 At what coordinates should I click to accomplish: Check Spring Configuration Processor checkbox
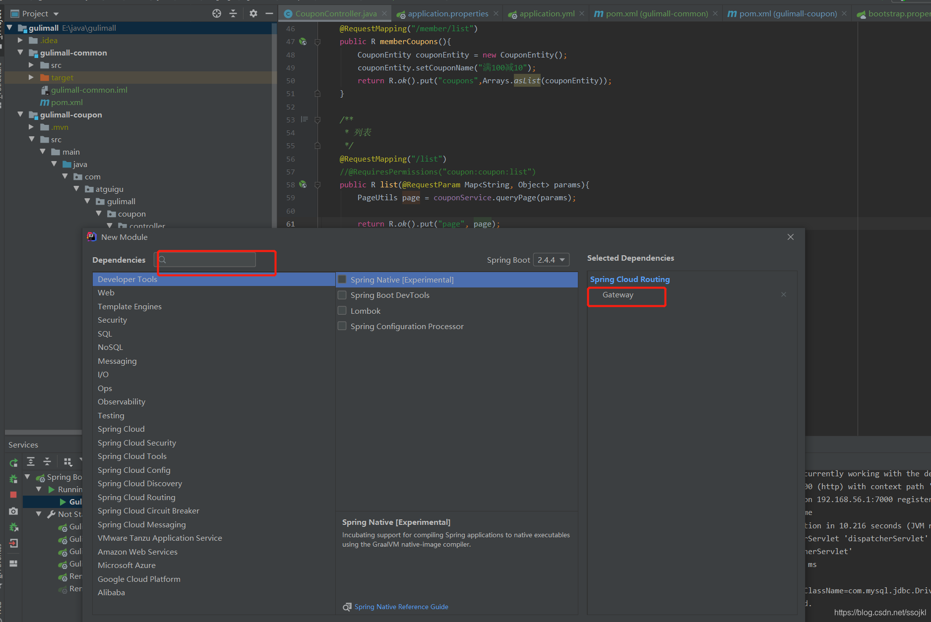pyautogui.click(x=342, y=326)
